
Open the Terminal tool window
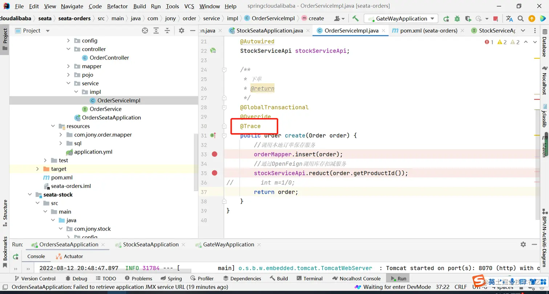pyautogui.click(x=309, y=278)
